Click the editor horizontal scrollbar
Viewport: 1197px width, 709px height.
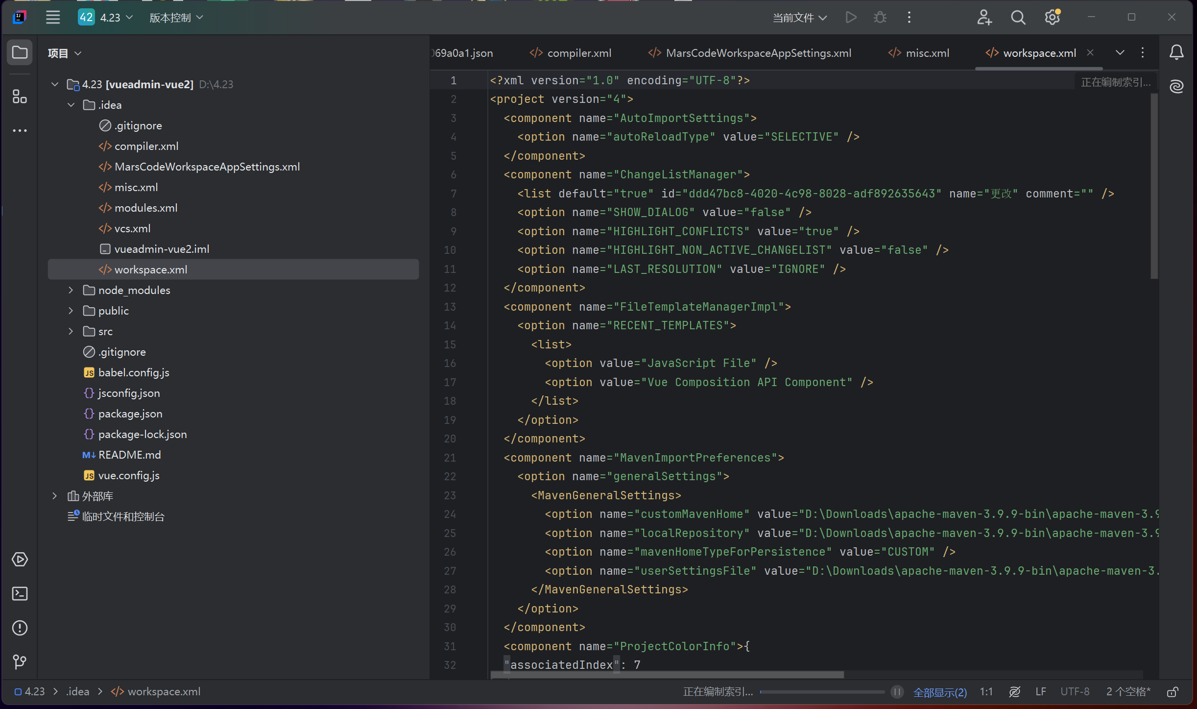pos(667,675)
